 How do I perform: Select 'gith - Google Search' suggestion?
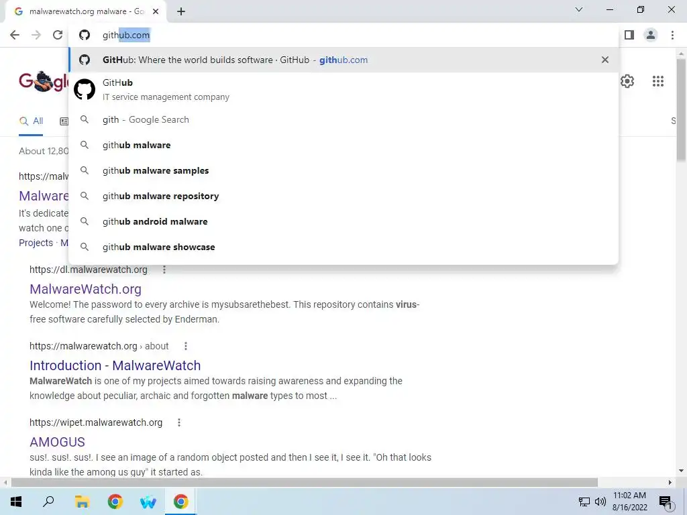(x=343, y=119)
